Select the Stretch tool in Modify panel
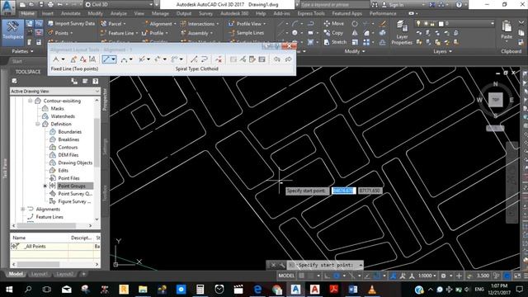The height and width of the screenshot is (297, 528). (335, 42)
